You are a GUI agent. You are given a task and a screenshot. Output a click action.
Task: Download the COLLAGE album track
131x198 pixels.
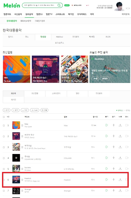point(120,158)
